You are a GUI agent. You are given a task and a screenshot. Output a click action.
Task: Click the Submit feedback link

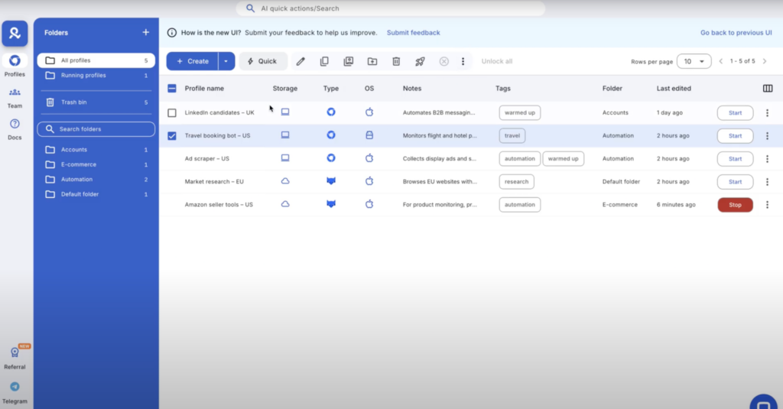tap(413, 33)
